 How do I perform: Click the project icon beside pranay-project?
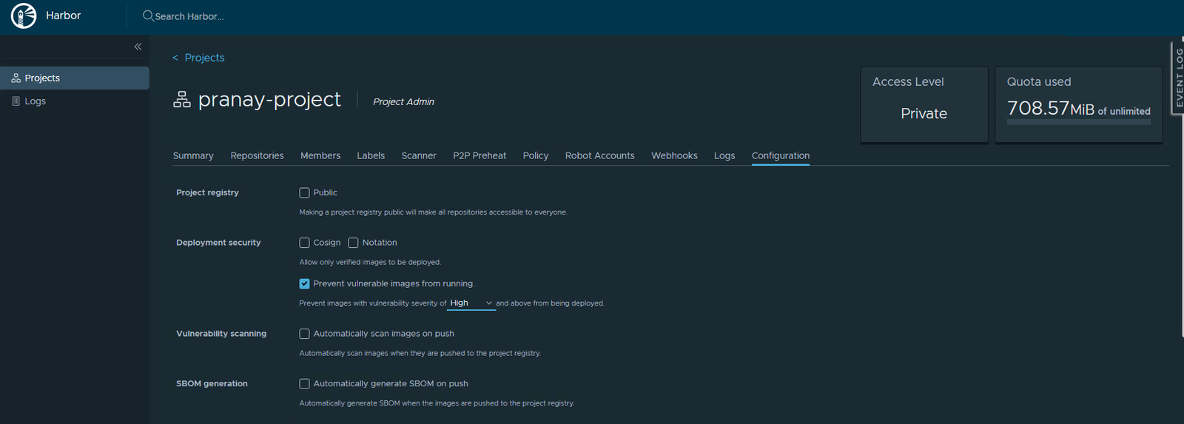tap(182, 100)
